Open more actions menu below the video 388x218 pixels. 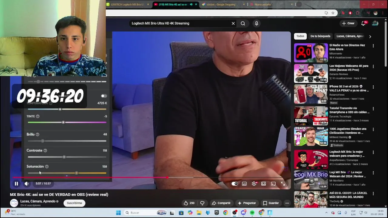287,203
